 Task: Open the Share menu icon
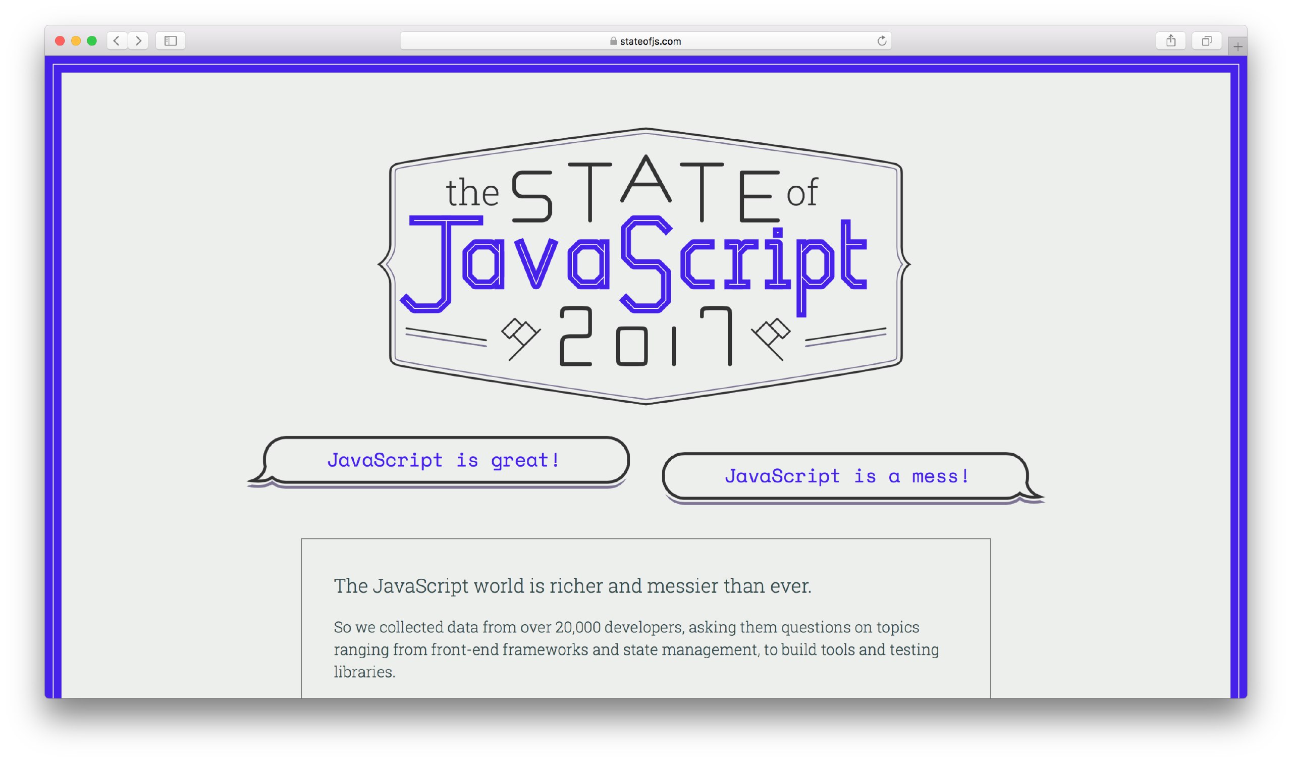pyautogui.click(x=1171, y=40)
